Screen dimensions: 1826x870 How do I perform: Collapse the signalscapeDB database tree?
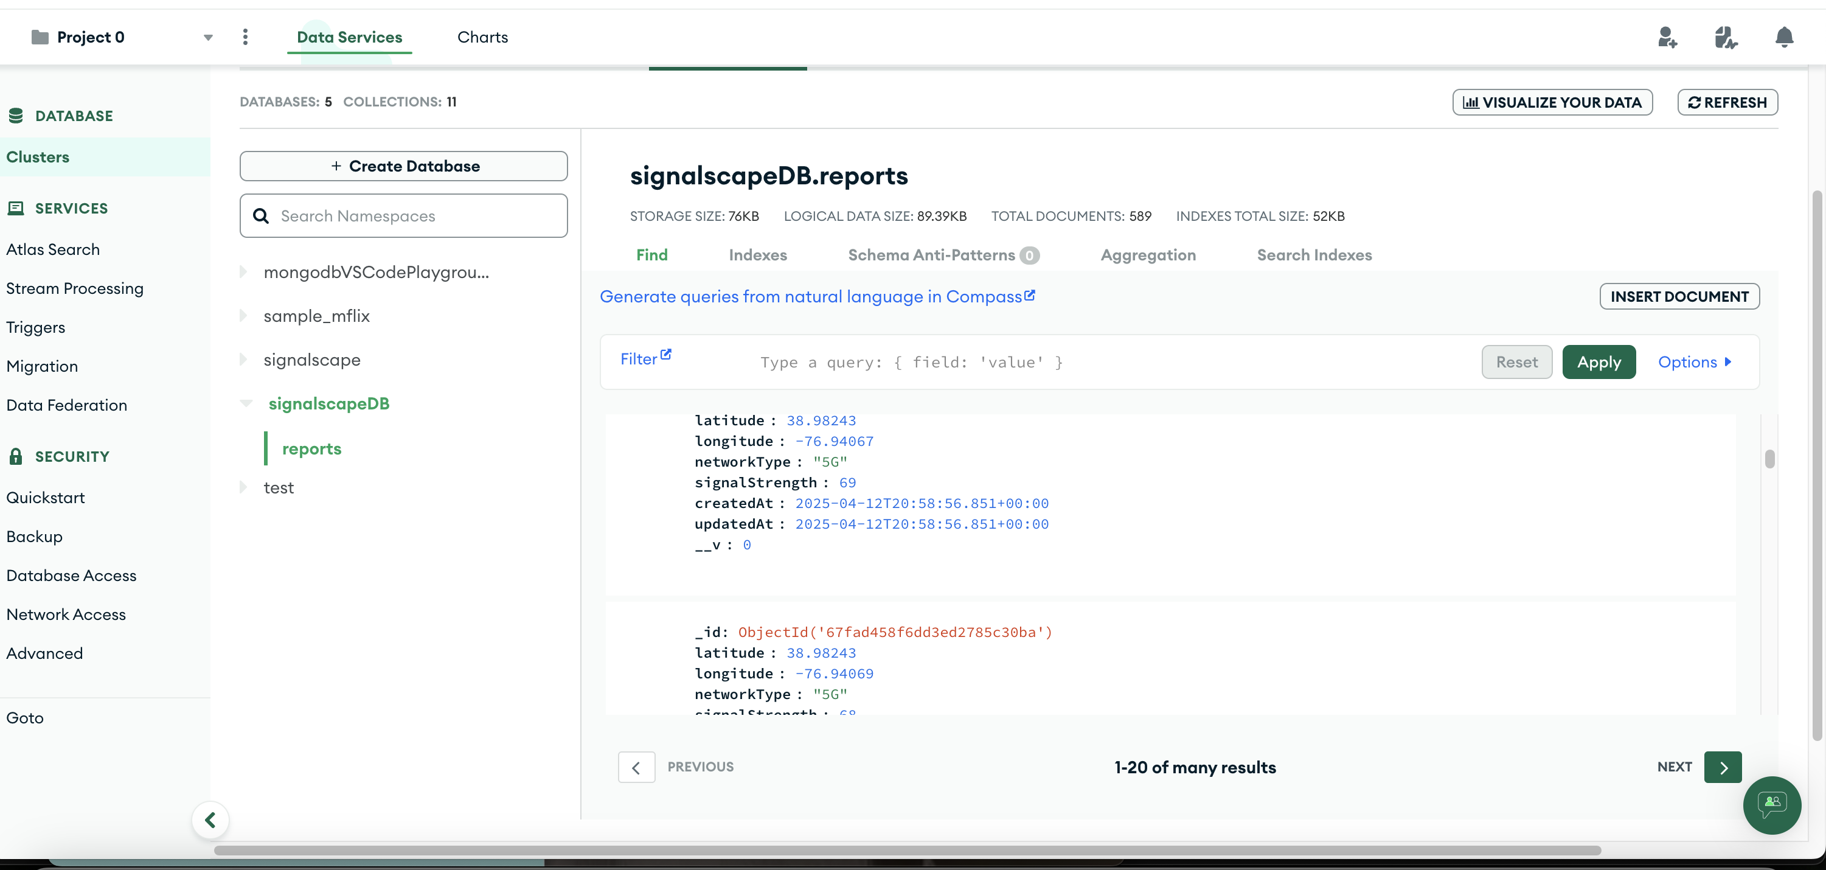coord(246,403)
